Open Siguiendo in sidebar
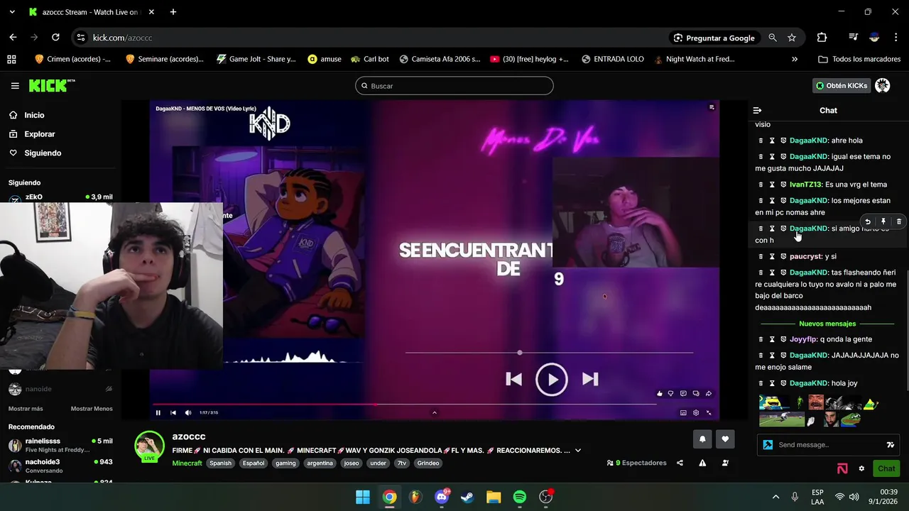This screenshot has width=909, height=511. click(43, 153)
